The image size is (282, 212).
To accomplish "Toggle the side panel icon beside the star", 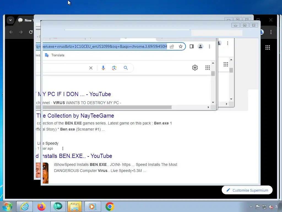I will tap(192, 46).
